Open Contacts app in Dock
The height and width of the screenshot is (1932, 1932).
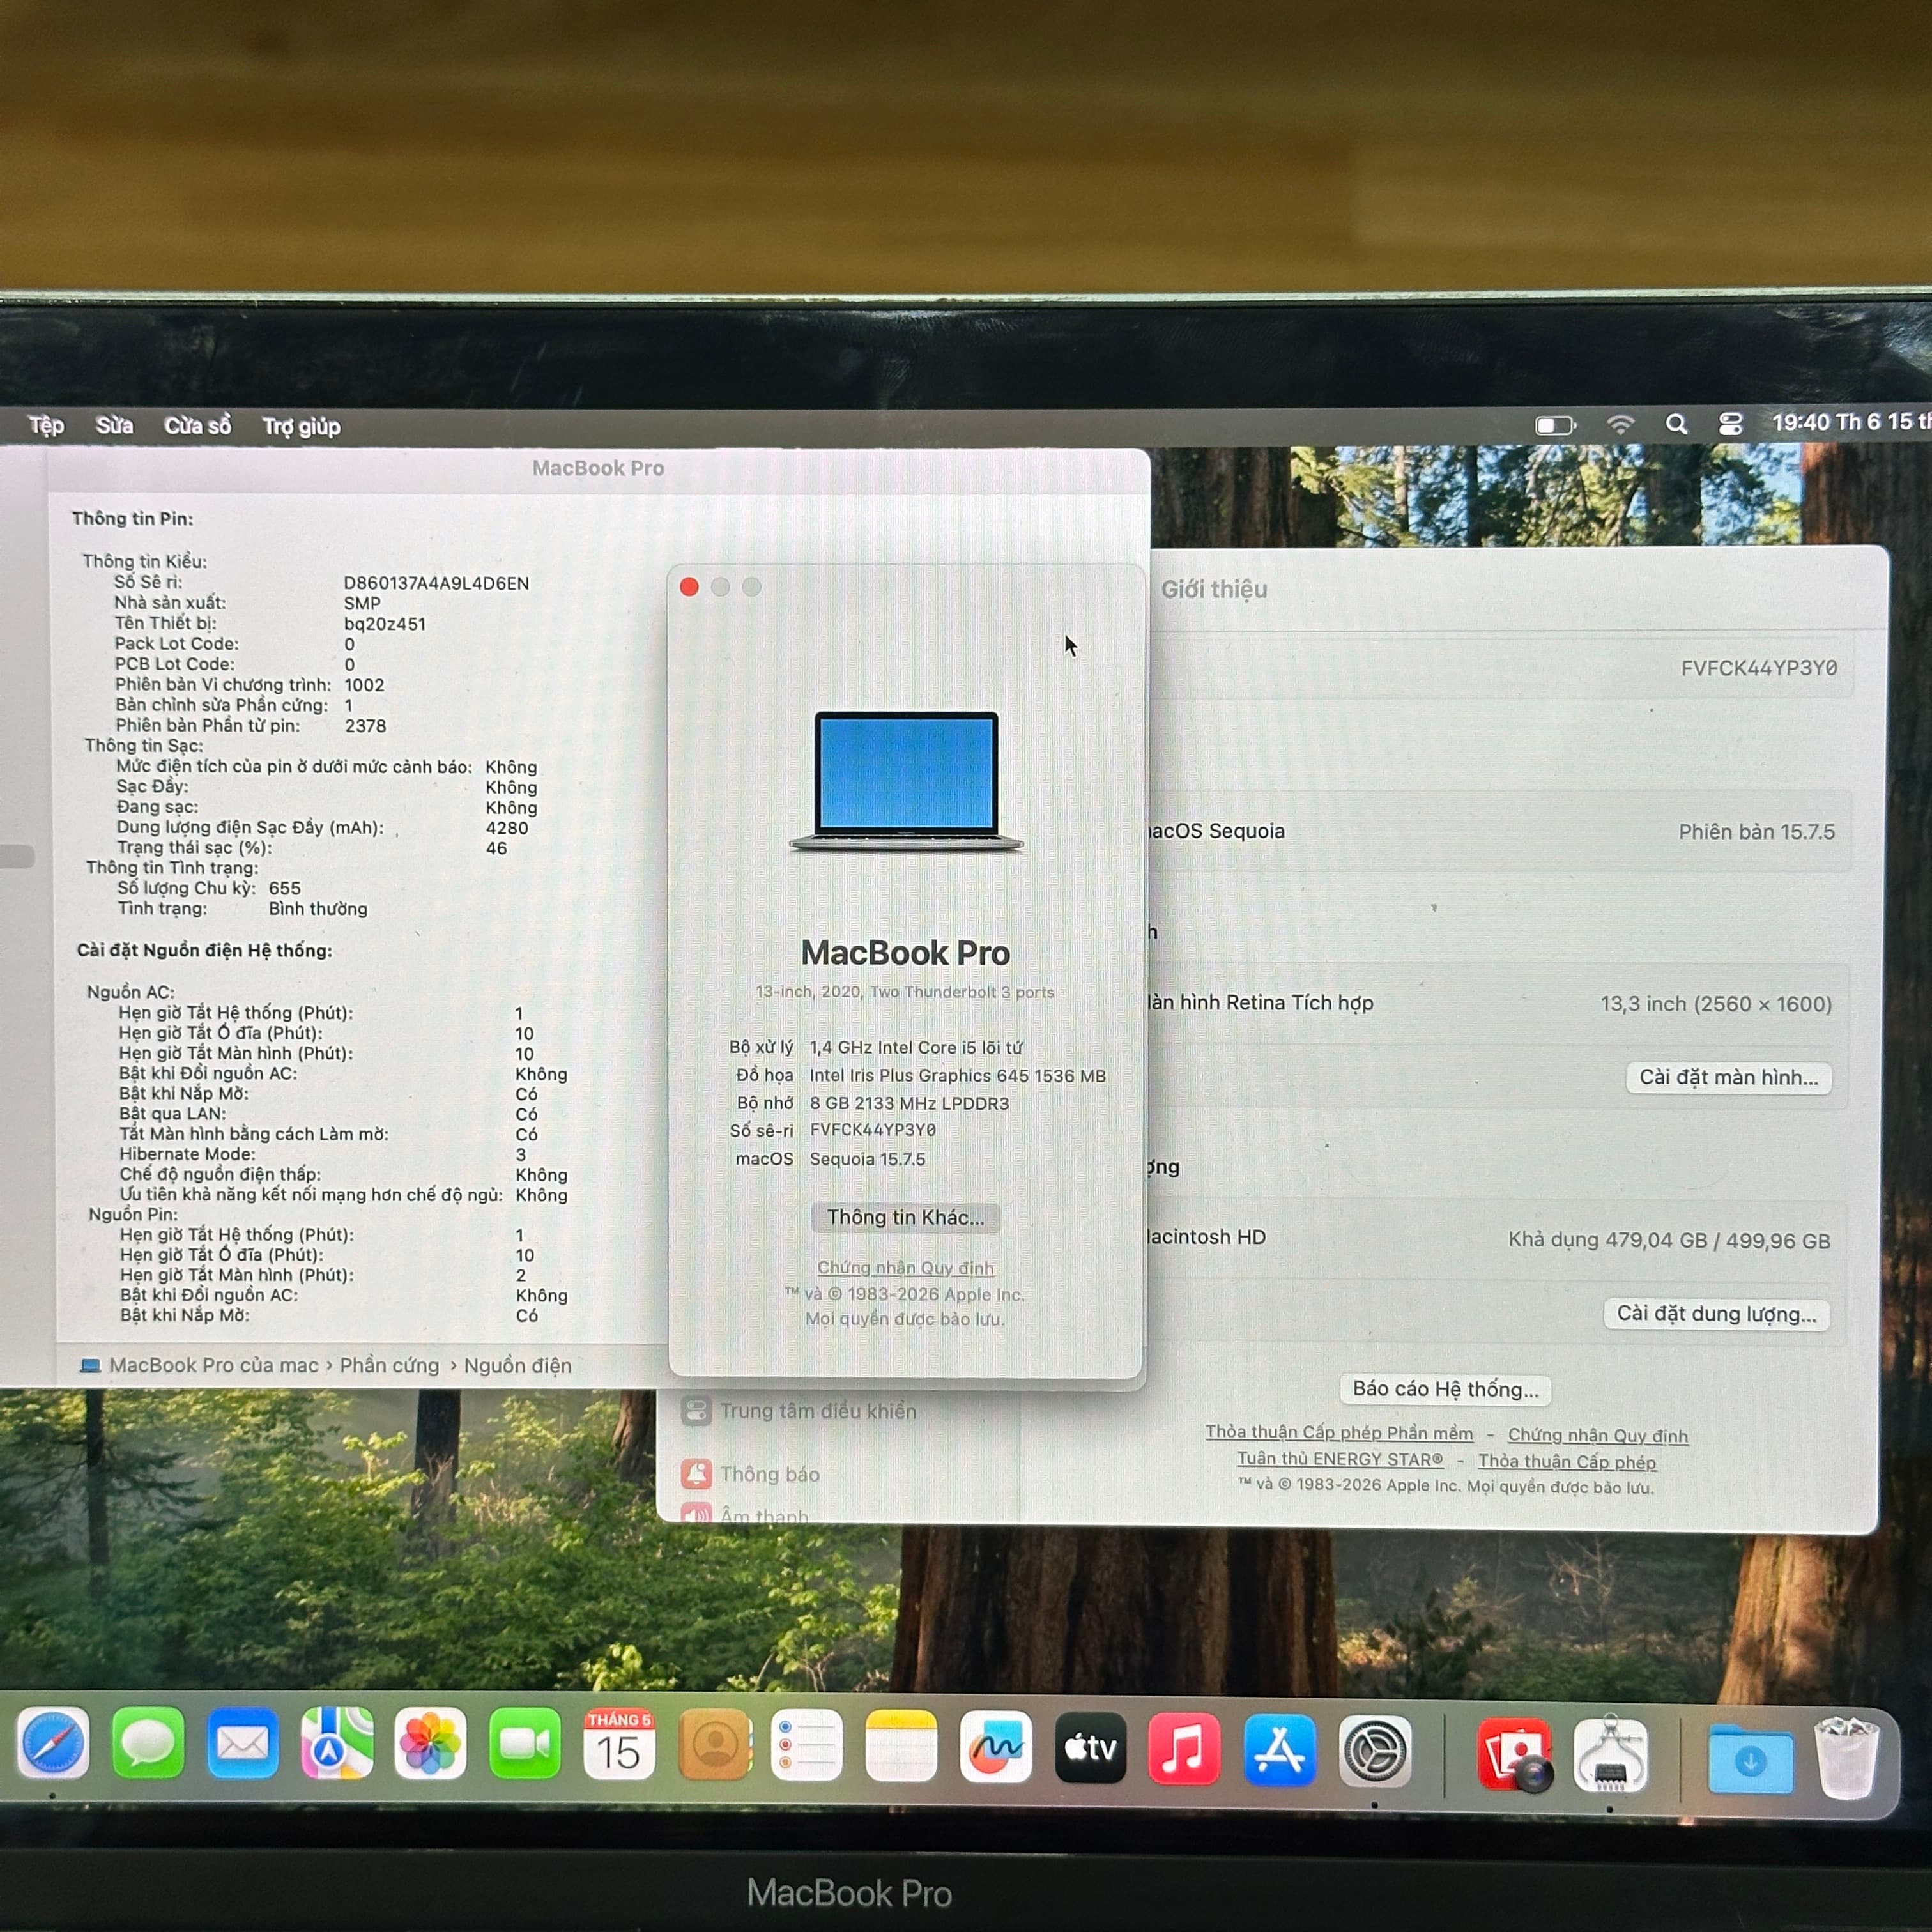click(x=714, y=1744)
